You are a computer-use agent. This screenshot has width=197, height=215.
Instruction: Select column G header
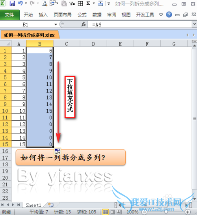174,44
